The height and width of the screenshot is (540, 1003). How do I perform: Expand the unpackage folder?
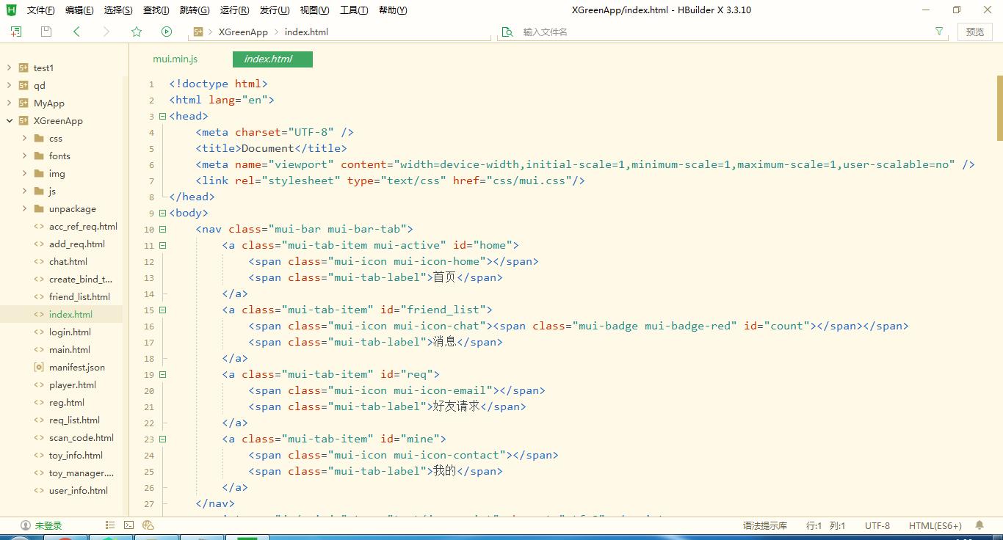[x=24, y=208]
